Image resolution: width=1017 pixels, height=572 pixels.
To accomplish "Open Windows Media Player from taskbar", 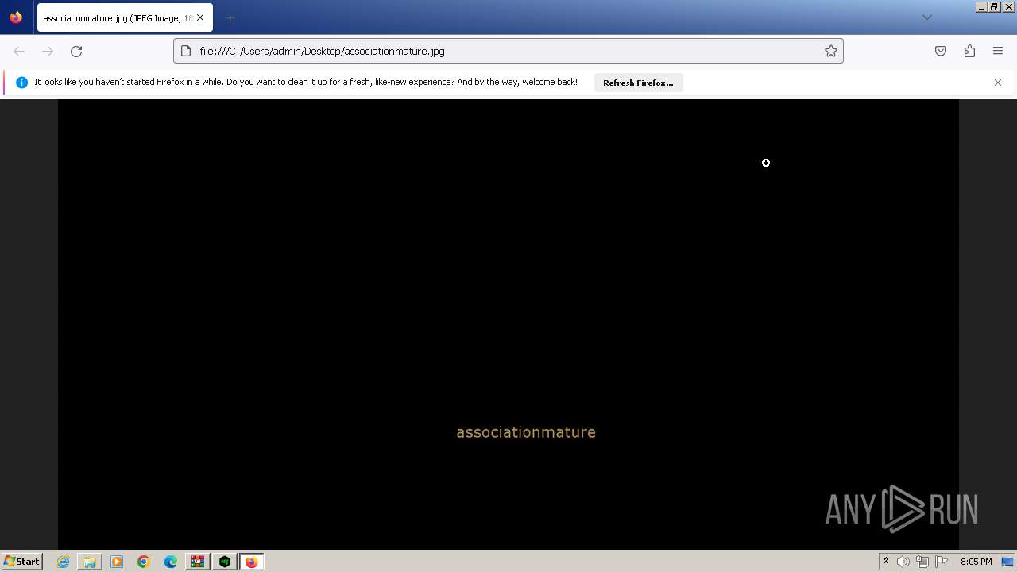I will coord(117,562).
